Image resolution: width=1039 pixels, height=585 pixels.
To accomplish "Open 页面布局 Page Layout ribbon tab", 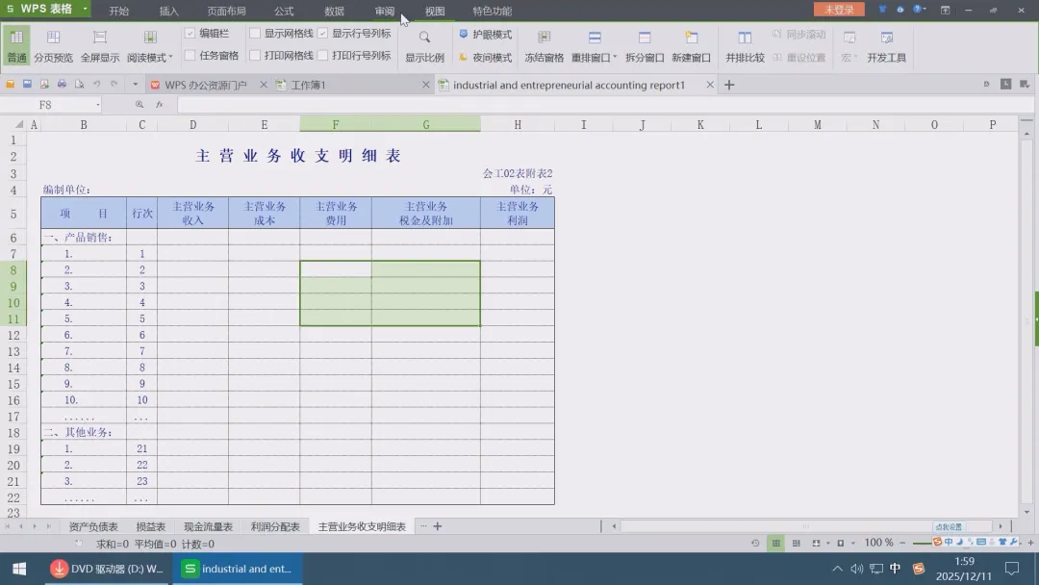I will (226, 12).
